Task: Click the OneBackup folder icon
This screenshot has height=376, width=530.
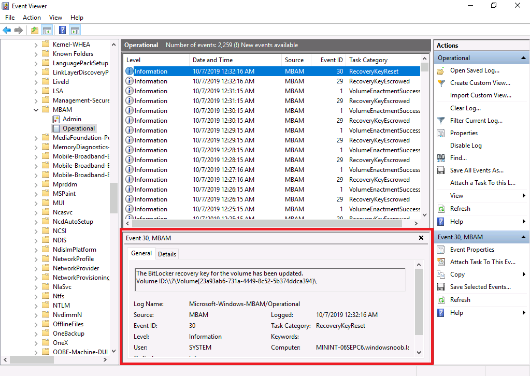Action: click(x=46, y=334)
